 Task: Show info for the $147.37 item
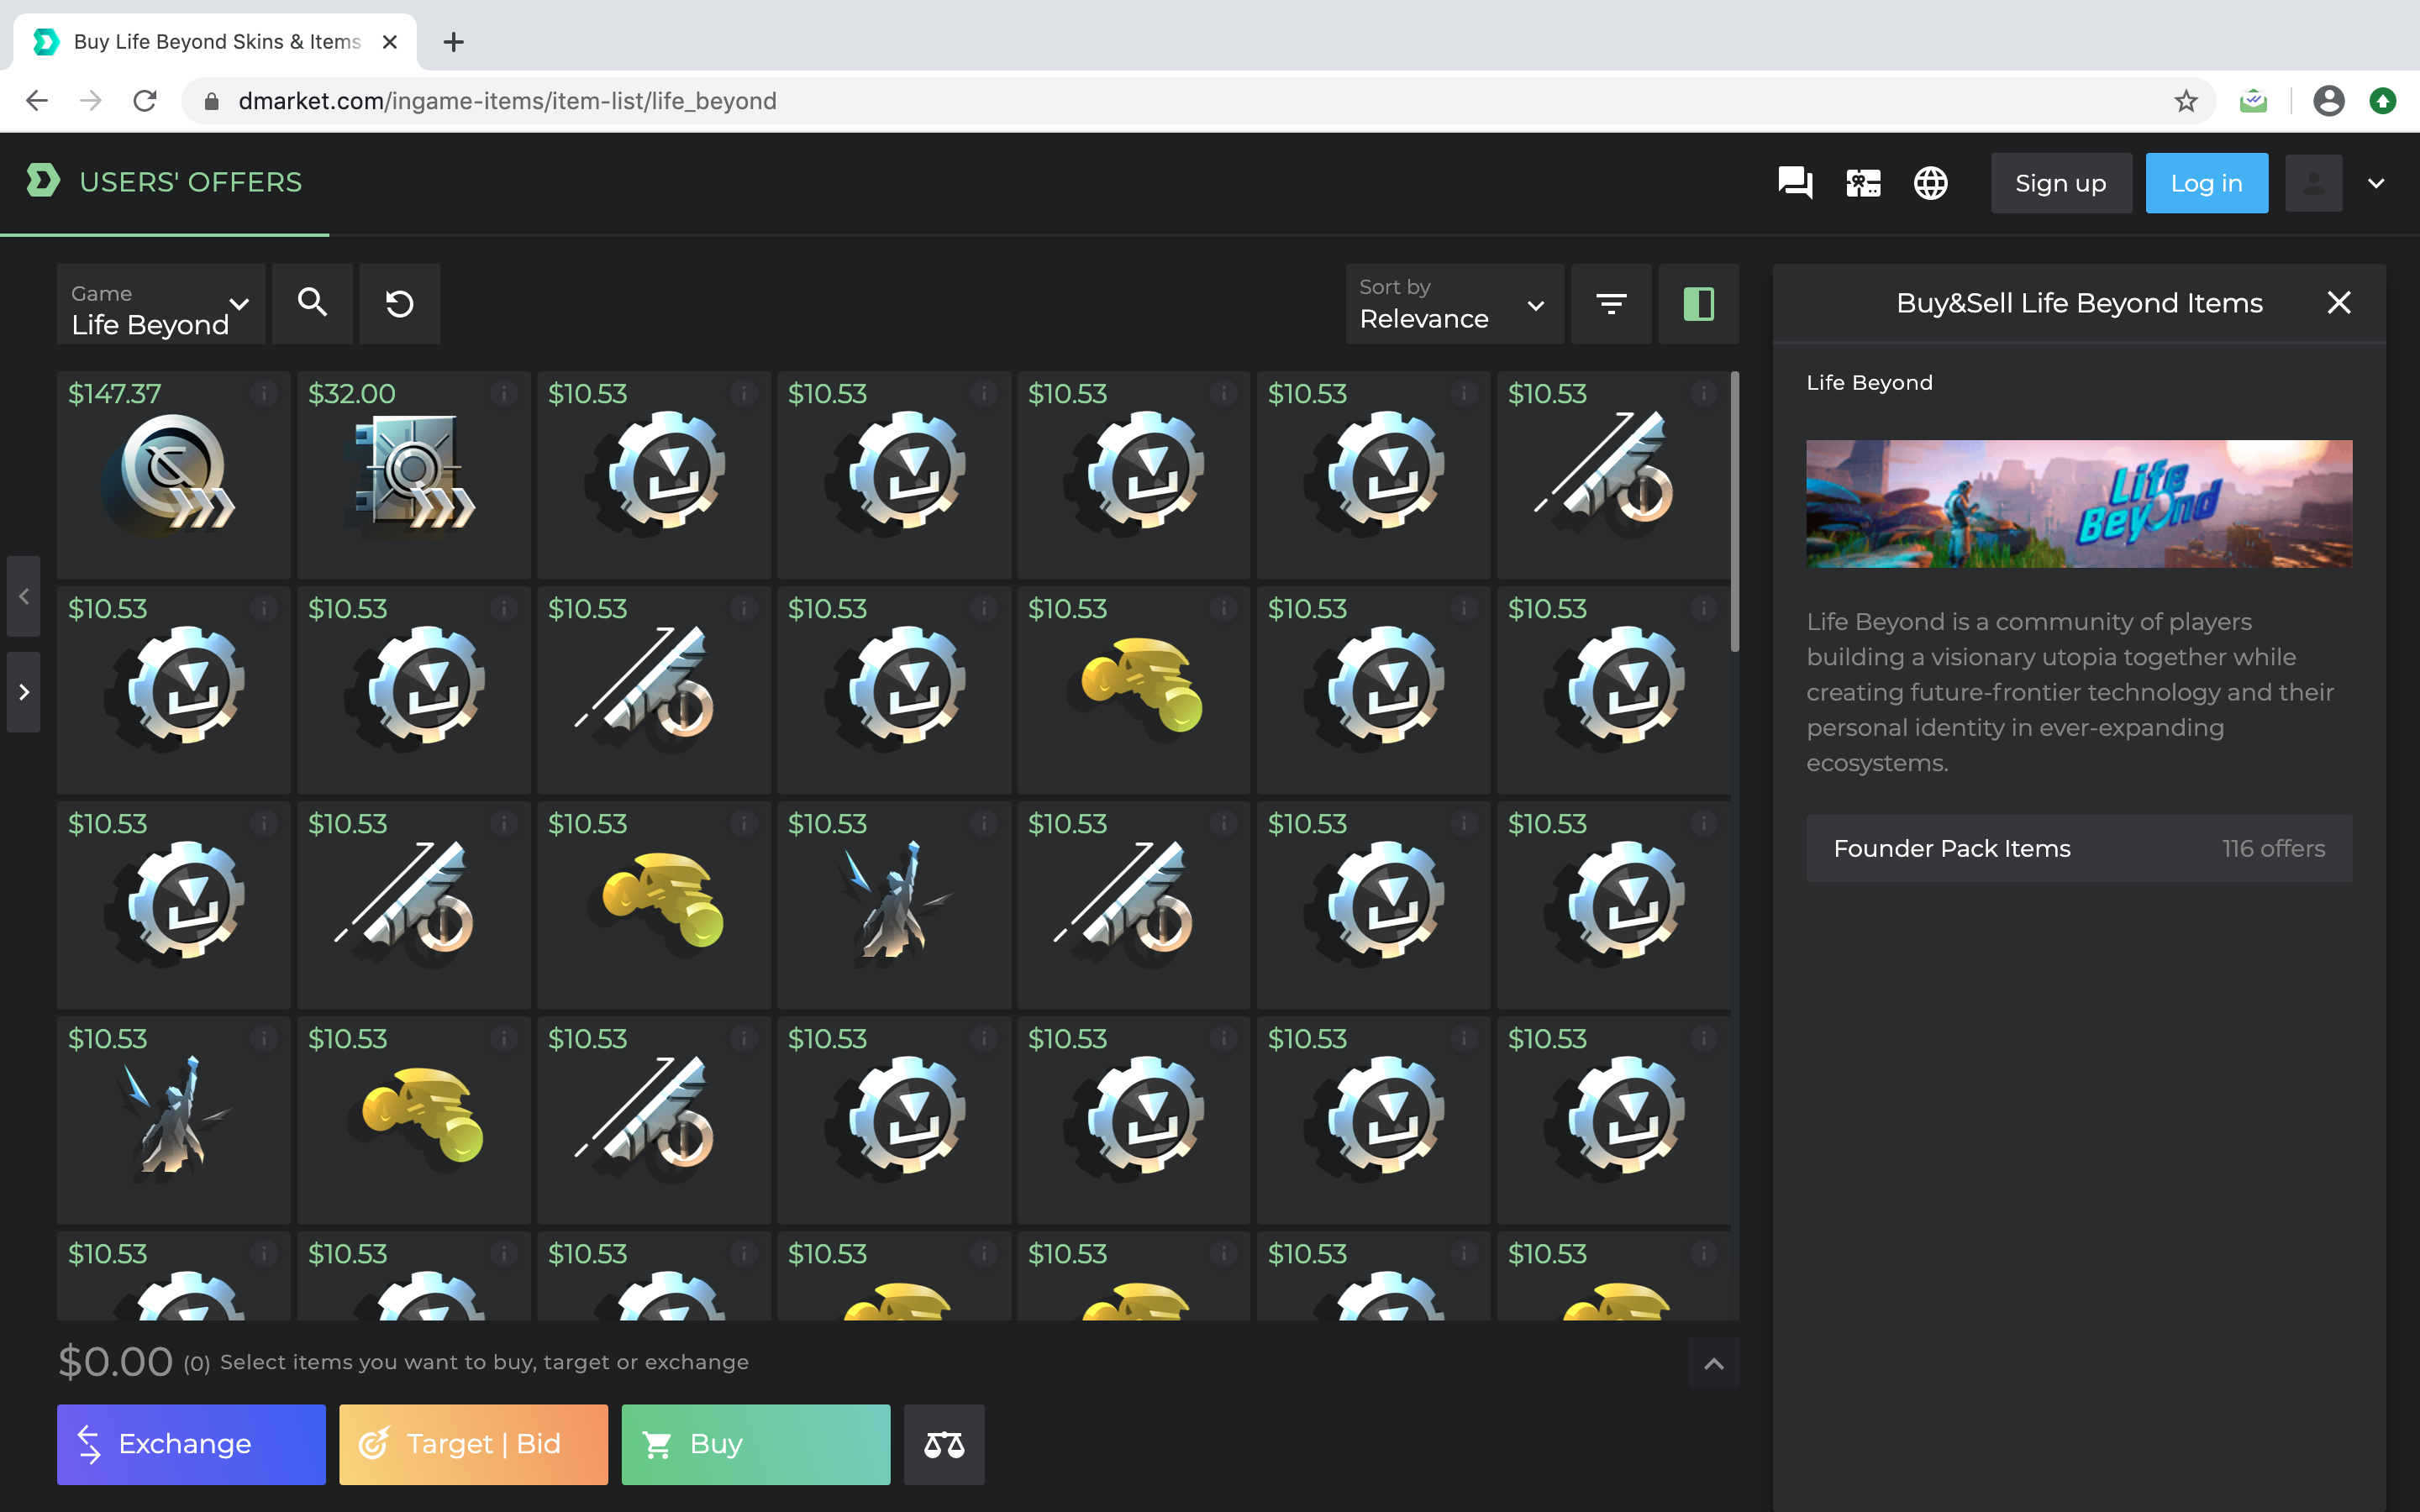click(x=264, y=393)
